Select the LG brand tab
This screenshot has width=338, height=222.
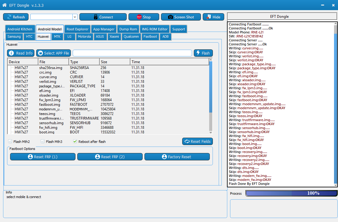[x=69, y=36]
